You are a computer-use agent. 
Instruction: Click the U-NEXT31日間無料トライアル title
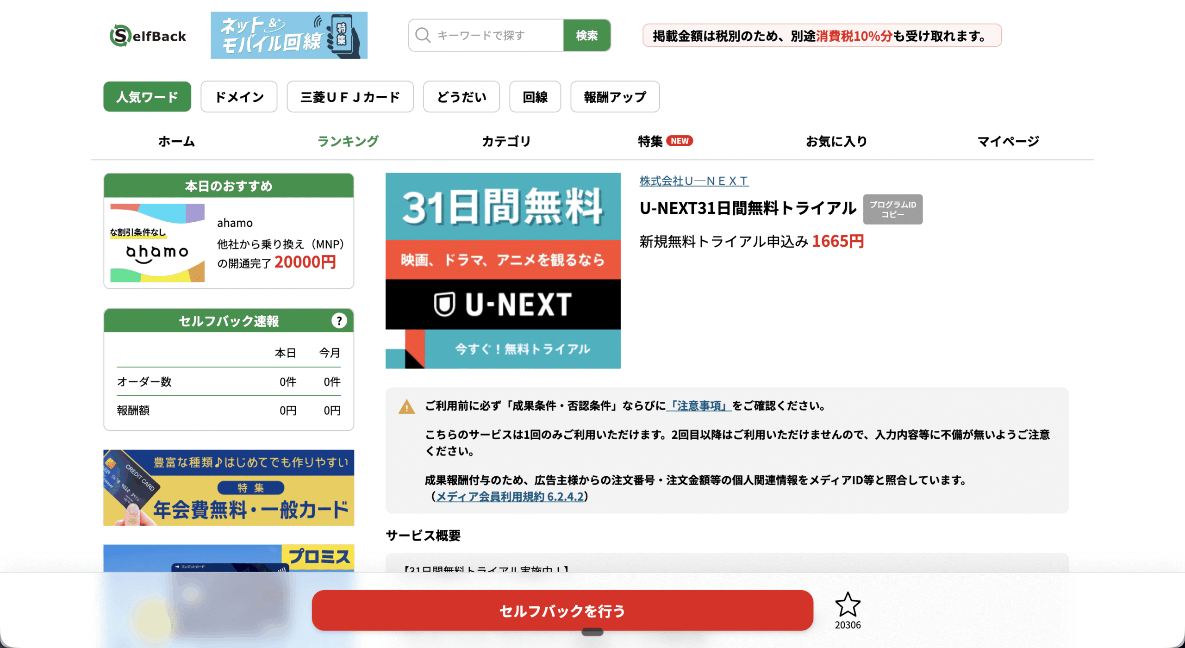coord(748,208)
